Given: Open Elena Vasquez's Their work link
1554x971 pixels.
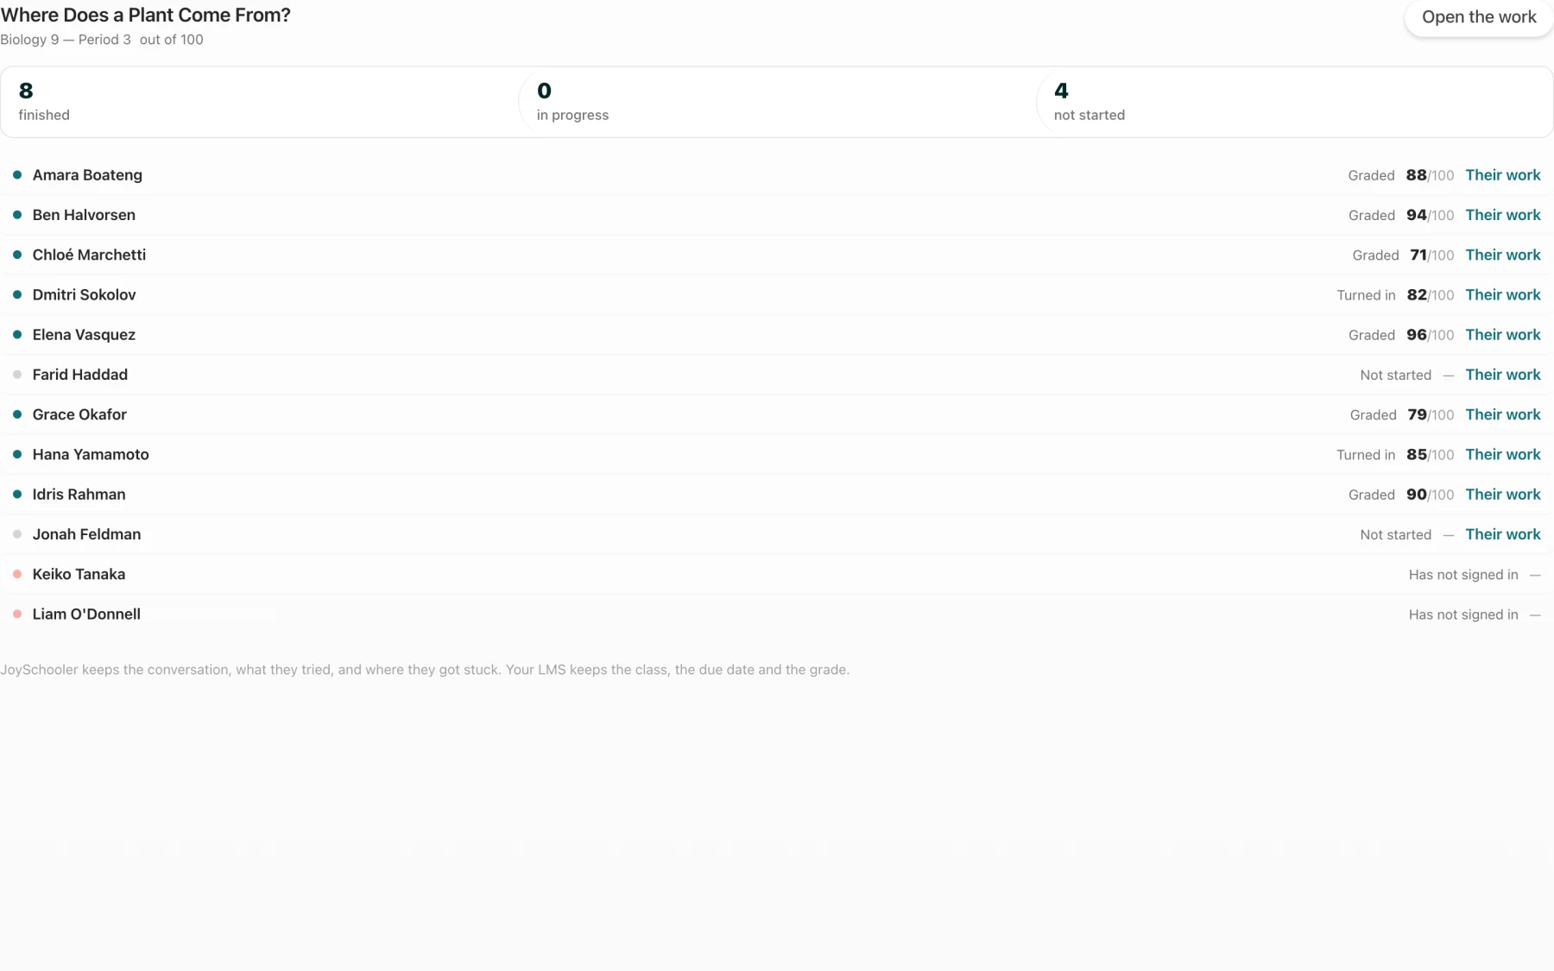Looking at the screenshot, I should pyautogui.click(x=1502, y=335).
